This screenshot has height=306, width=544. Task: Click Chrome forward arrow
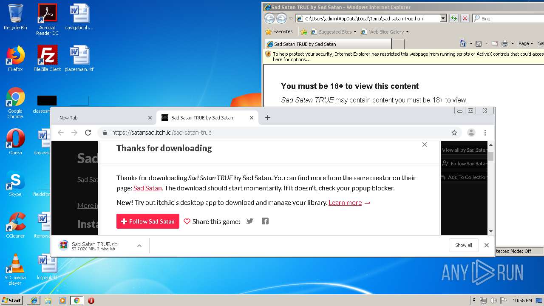[x=74, y=133]
